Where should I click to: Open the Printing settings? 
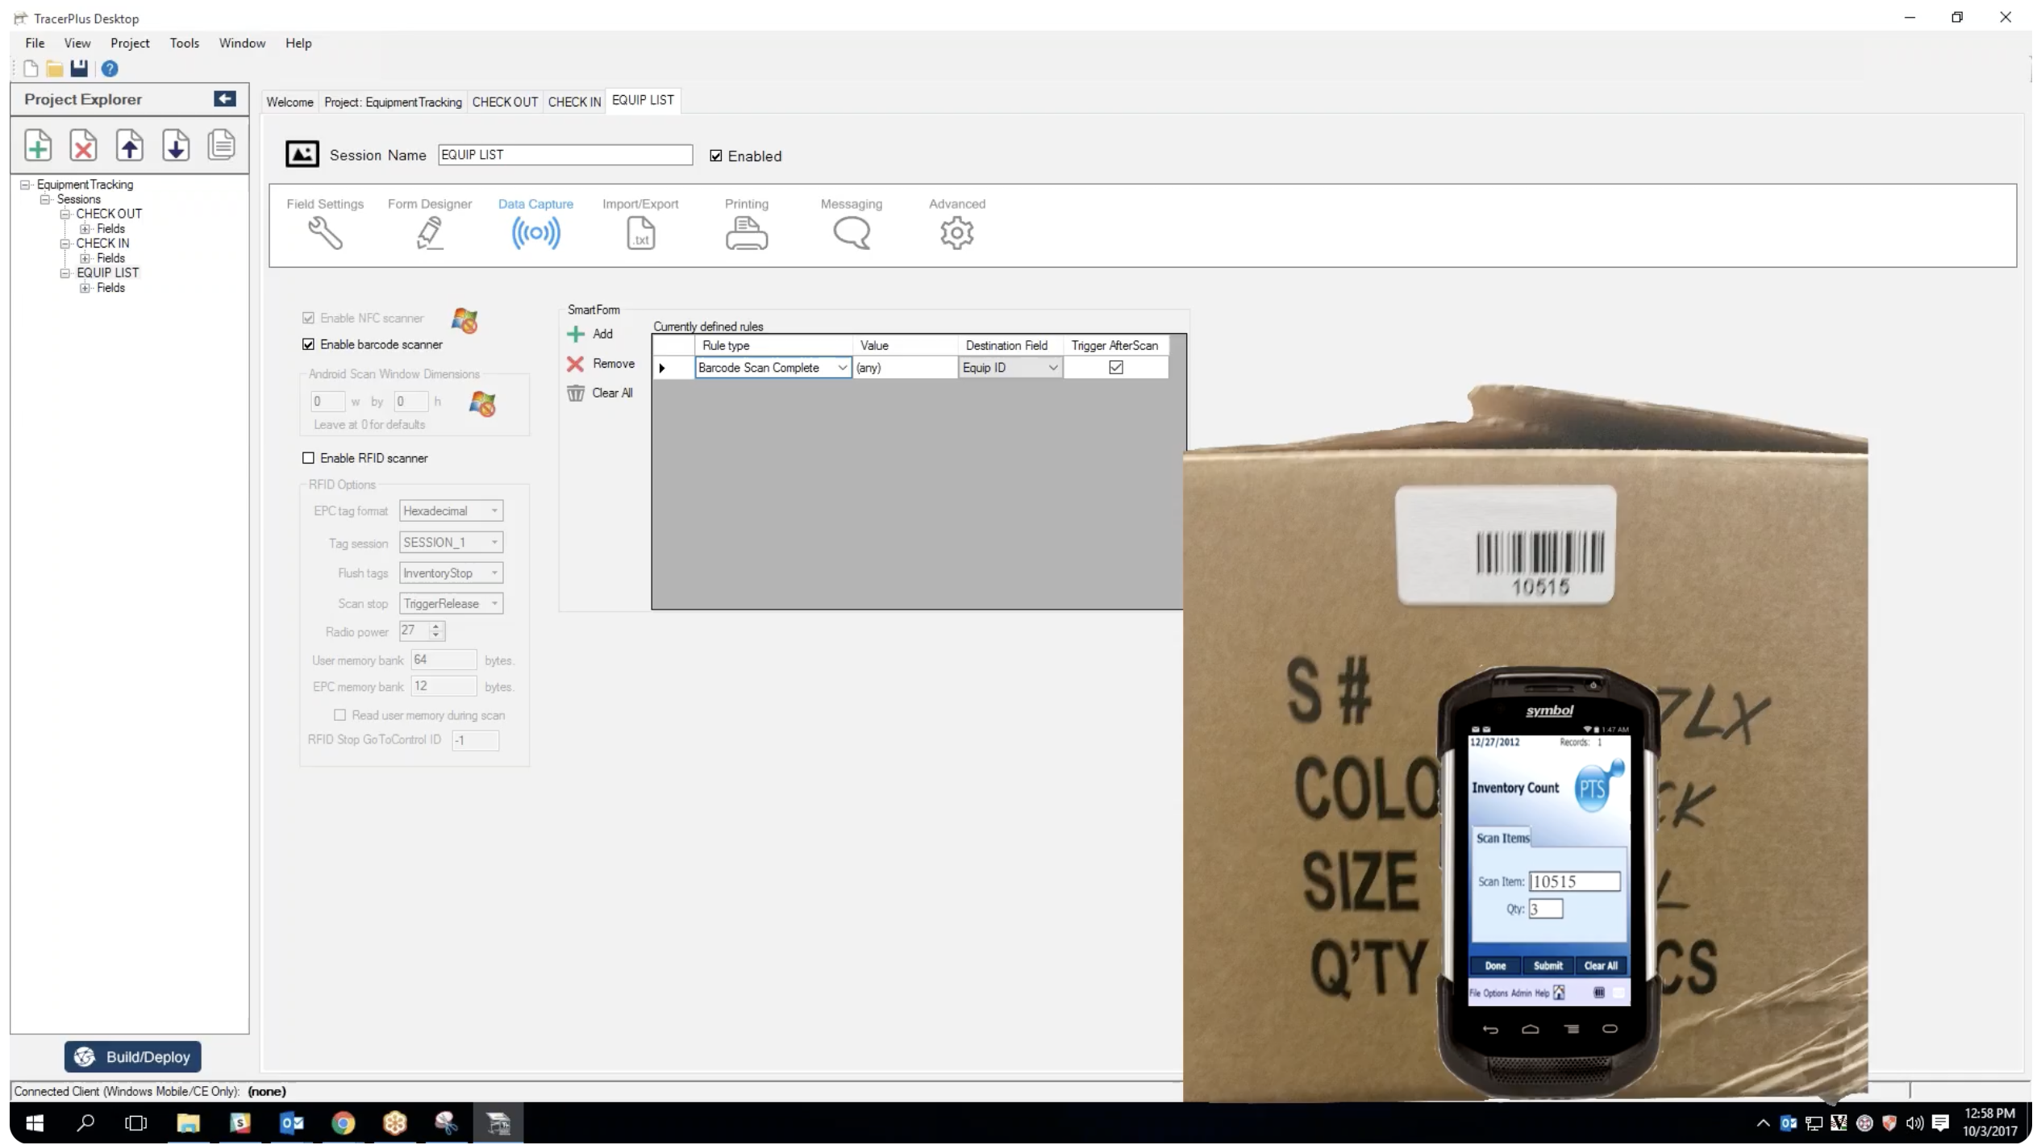pos(746,233)
